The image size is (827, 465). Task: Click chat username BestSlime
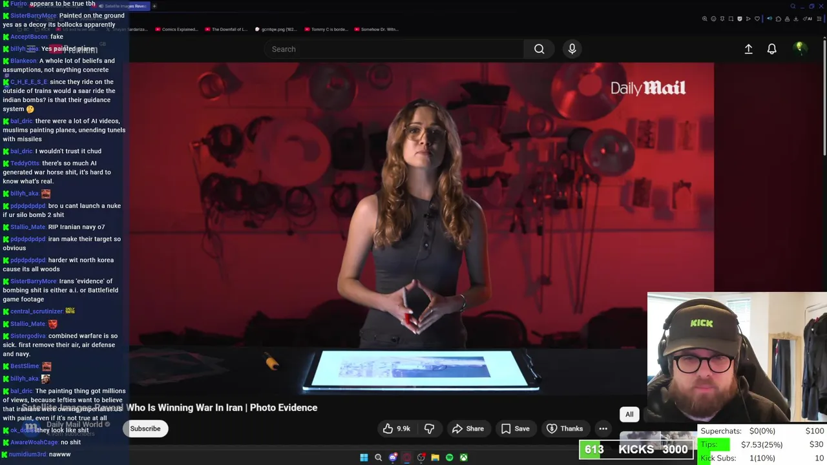click(25, 366)
